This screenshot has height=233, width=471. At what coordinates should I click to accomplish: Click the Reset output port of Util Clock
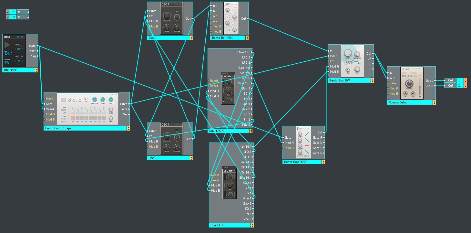tap(37, 51)
